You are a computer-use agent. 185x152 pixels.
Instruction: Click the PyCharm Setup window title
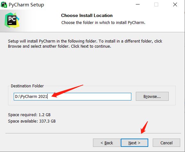[26, 5]
